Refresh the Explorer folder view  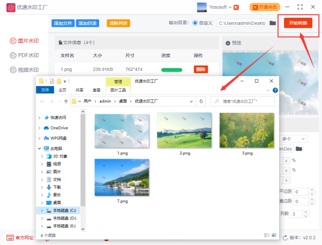(x=201, y=101)
